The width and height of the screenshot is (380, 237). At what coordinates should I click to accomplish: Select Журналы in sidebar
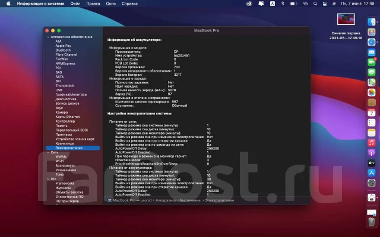click(x=63, y=188)
